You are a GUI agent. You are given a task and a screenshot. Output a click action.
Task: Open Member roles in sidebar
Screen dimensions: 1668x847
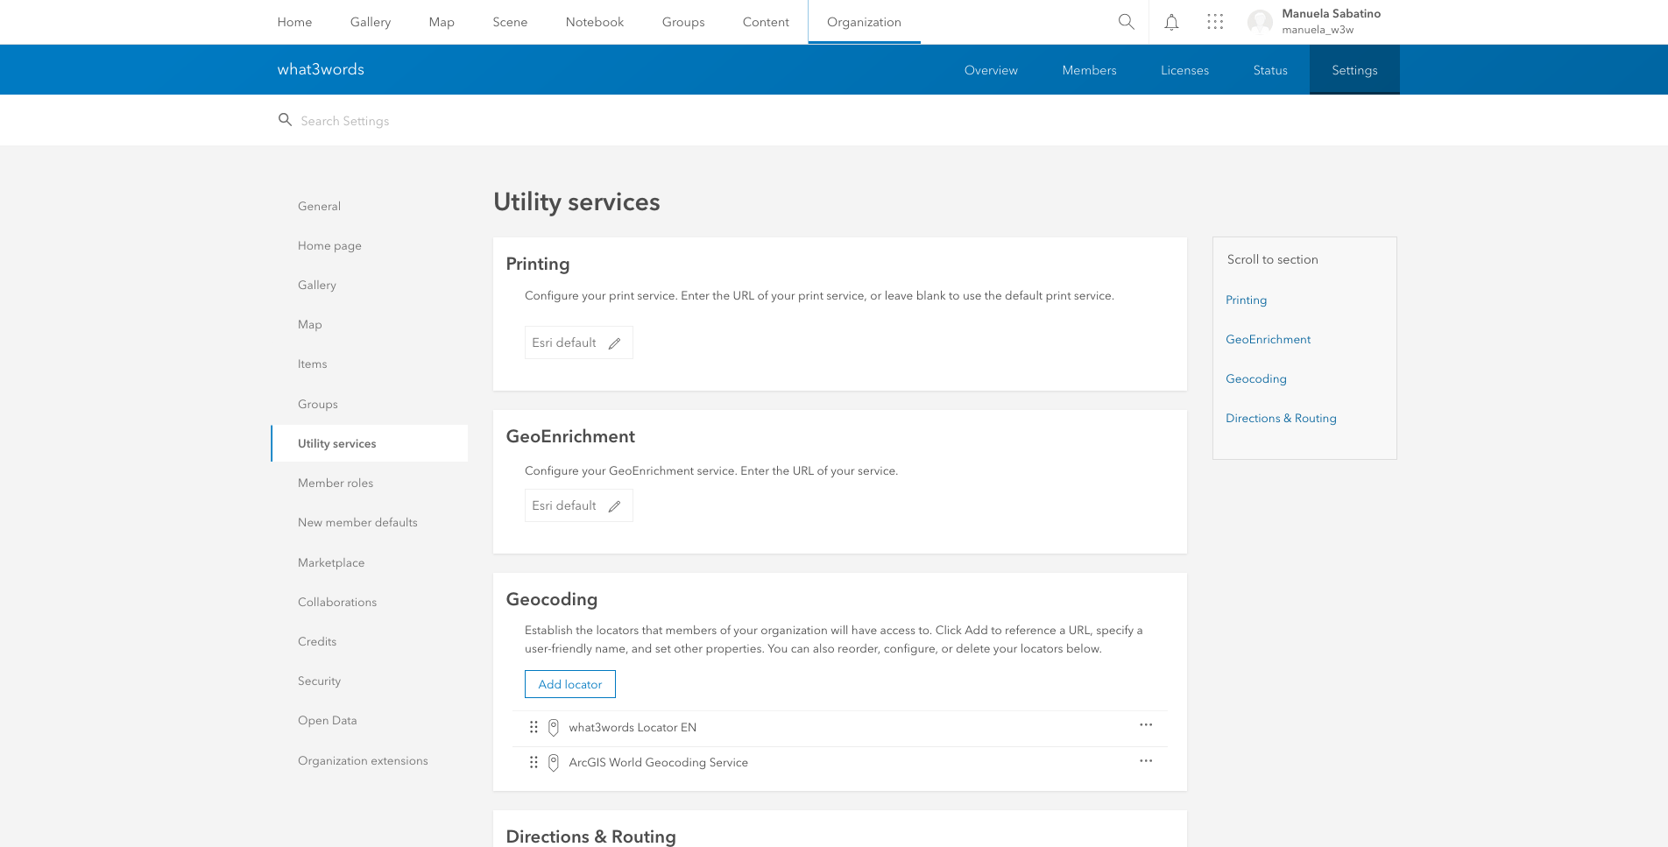coord(336,483)
